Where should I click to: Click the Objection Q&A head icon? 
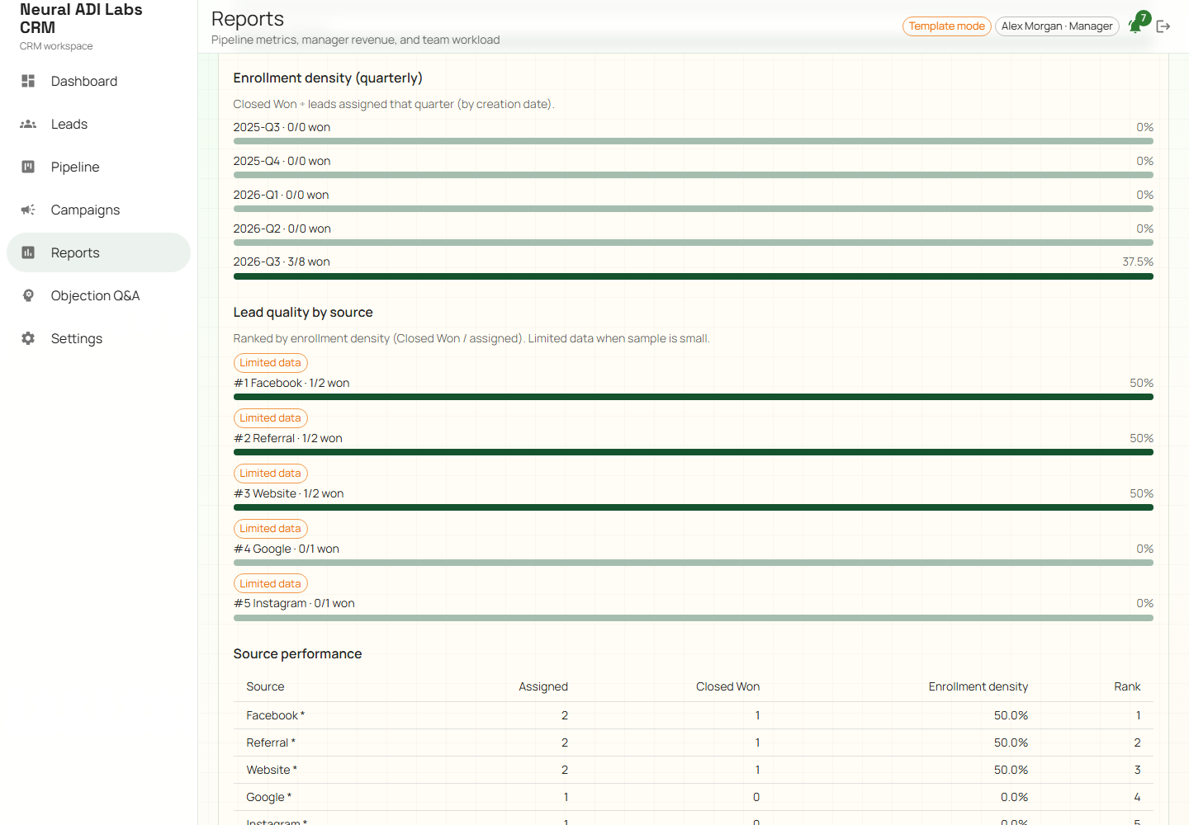point(28,295)
